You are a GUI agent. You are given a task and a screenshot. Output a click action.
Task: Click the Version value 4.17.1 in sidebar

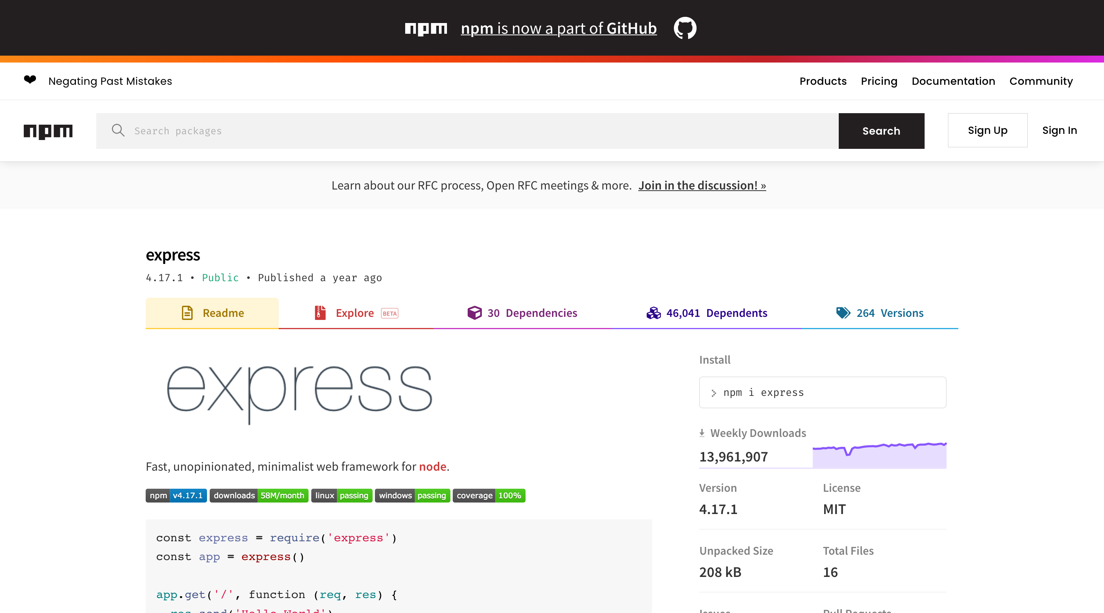click(718, 509)
